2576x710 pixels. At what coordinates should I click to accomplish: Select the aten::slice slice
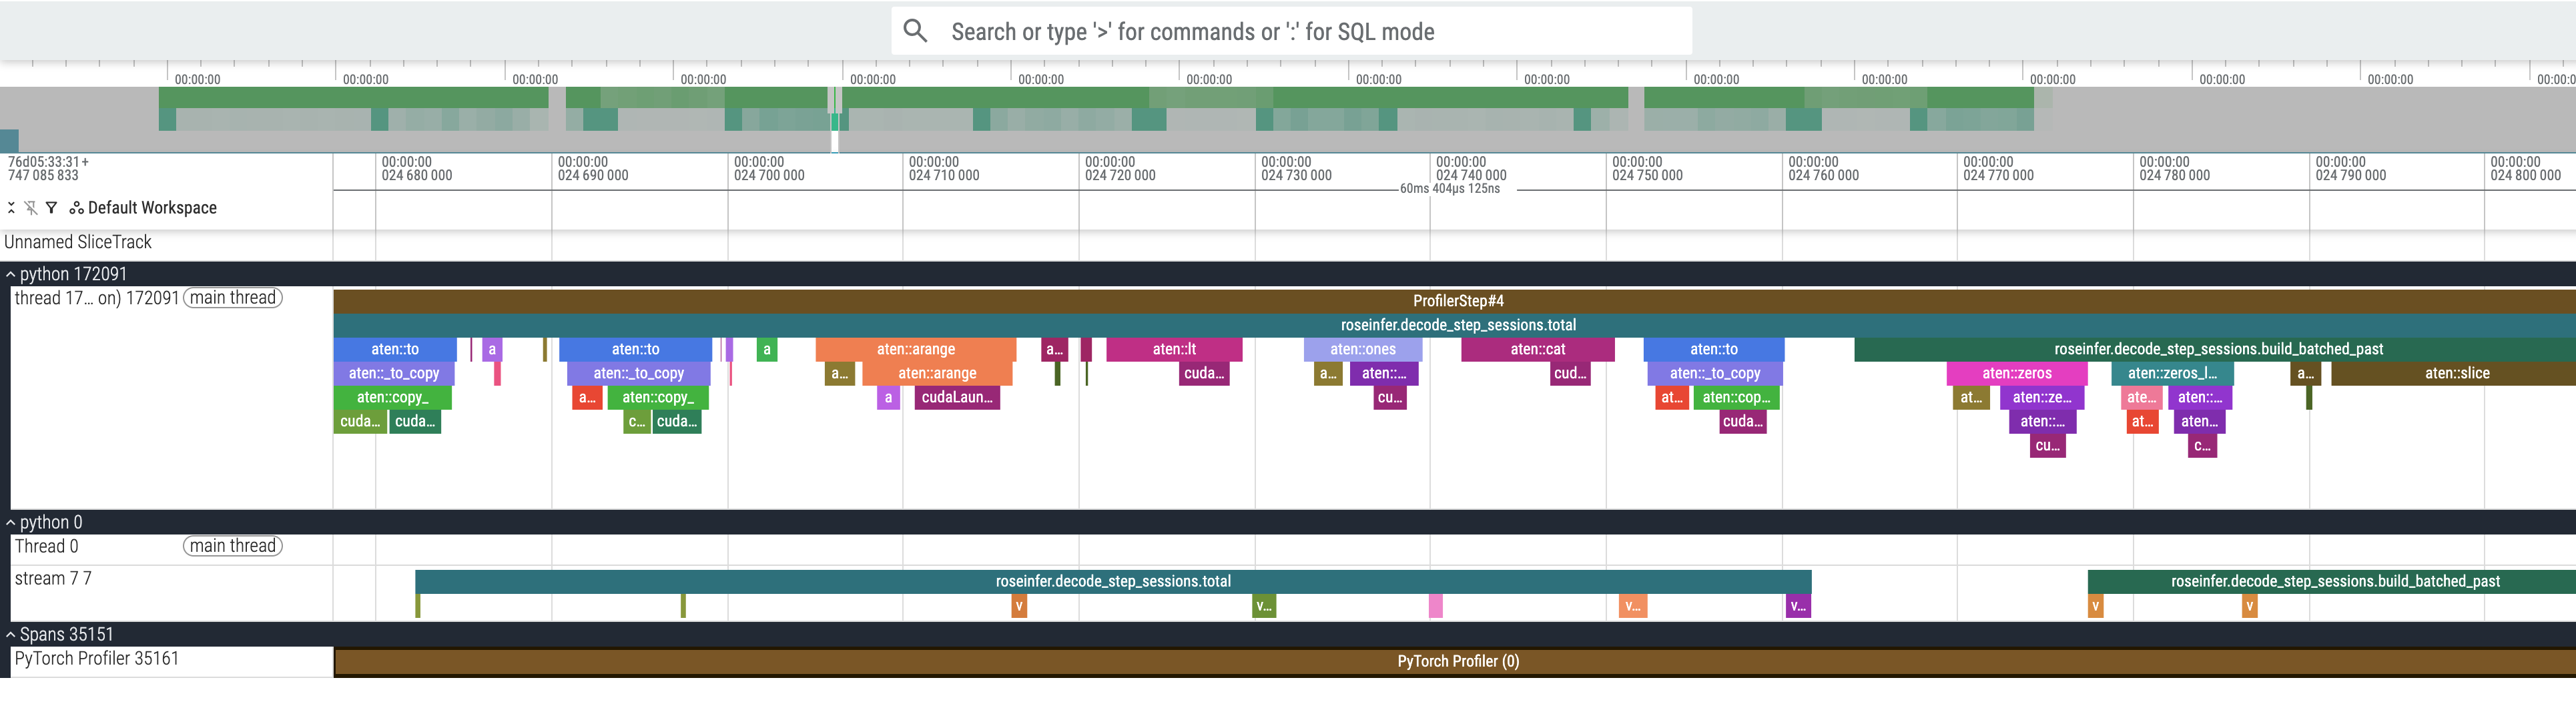2456,373
